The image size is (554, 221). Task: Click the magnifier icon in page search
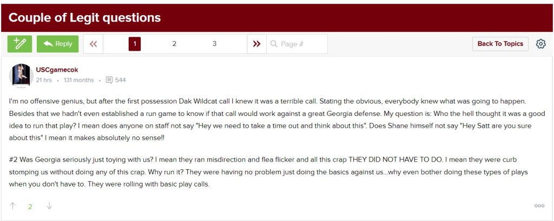click(274, 44)
